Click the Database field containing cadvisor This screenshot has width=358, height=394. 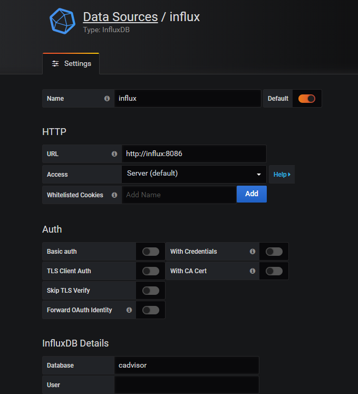tap(187, 366)
